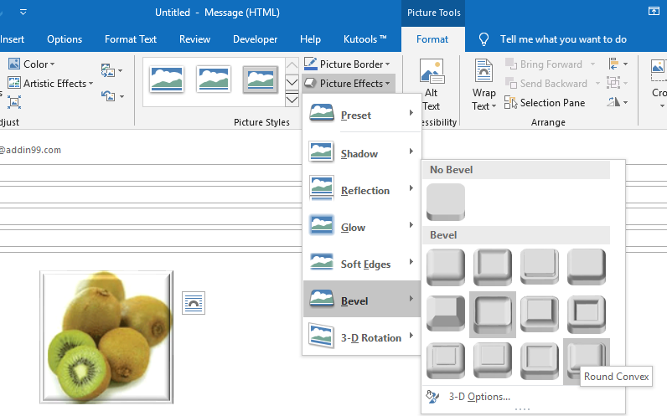Screen dimensions: 667x416
Task: Apply the Hard Edge bevel preset
Action: (x=540, y=362)
